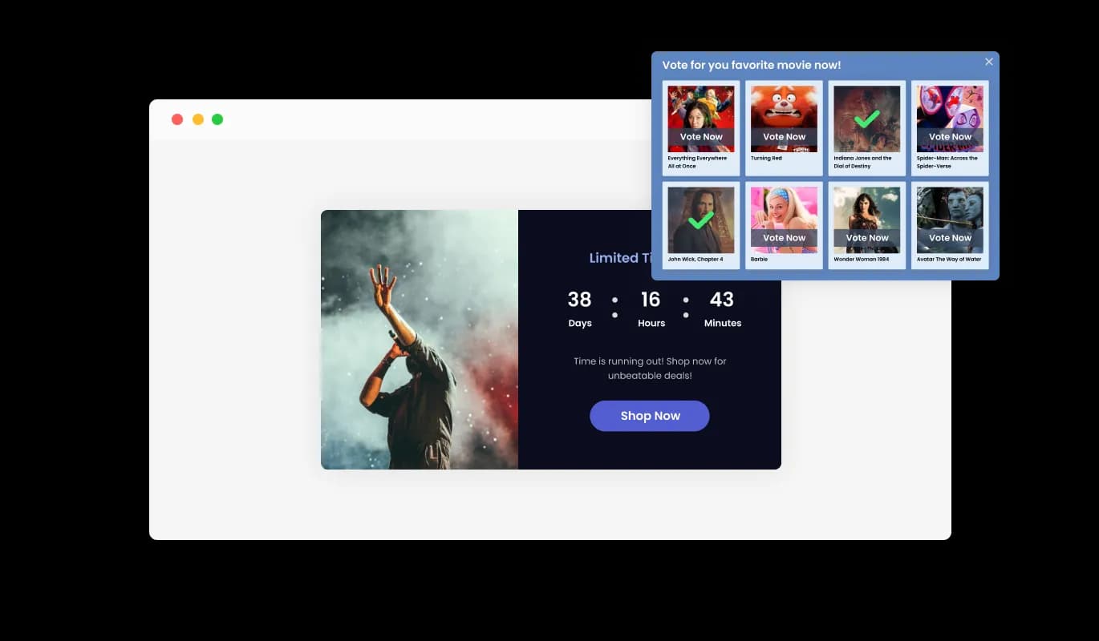The width and height of the screenshot is (1099, 641).
Task: Close the movie voting popup
Action: click(x=989, y=62)
